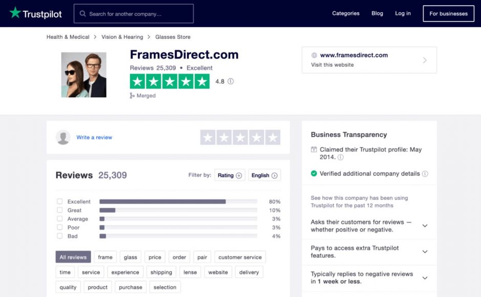Screen dimensions: 481x297
Task: Expand the asks customers for reviews section
Action: (x=425, y=225)
